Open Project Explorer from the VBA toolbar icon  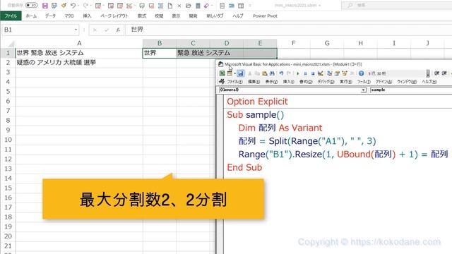(x=330, y=73)
